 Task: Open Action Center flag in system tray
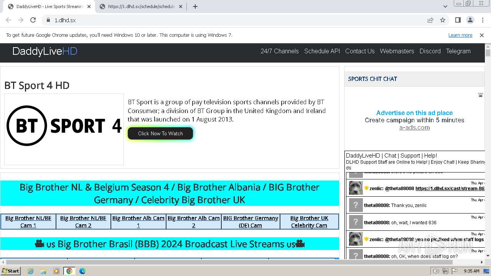point(454,271)
